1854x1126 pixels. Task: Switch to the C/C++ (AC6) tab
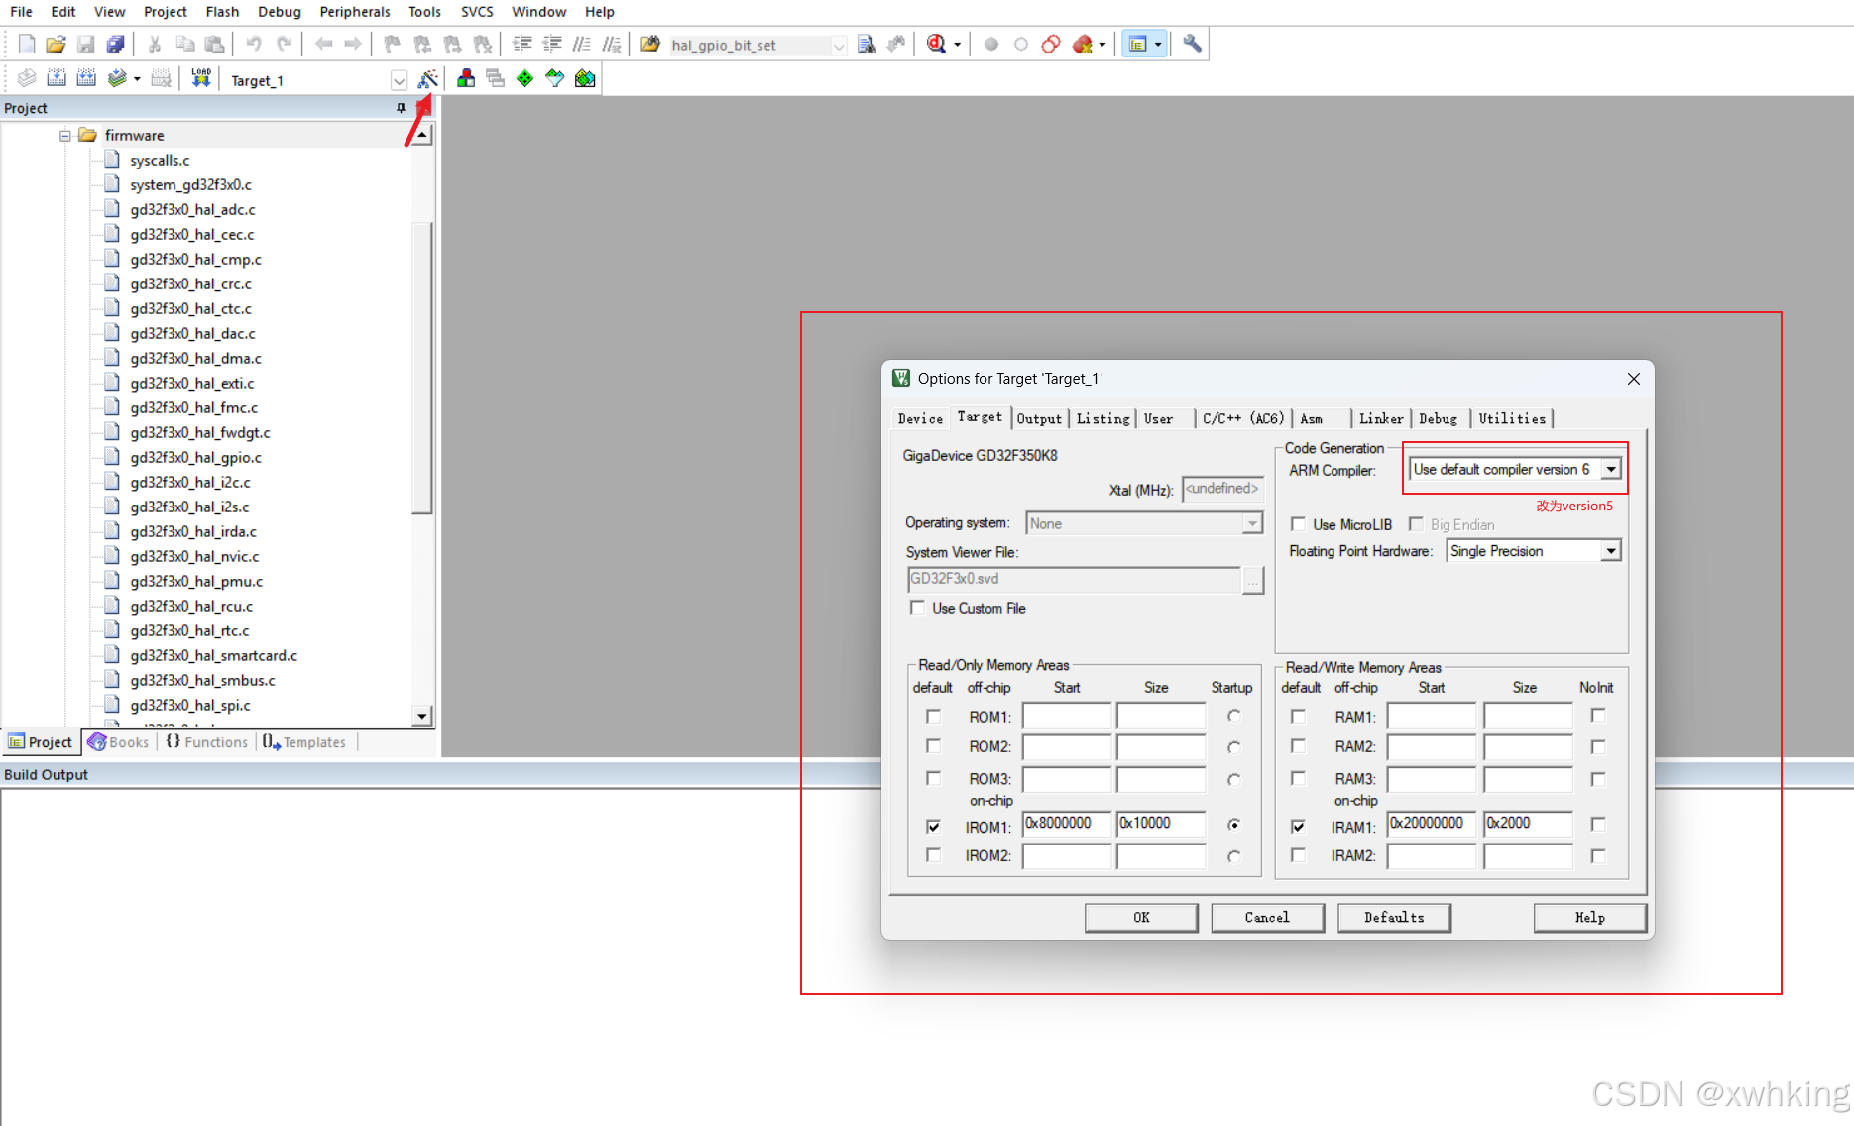click(1242, 419)
